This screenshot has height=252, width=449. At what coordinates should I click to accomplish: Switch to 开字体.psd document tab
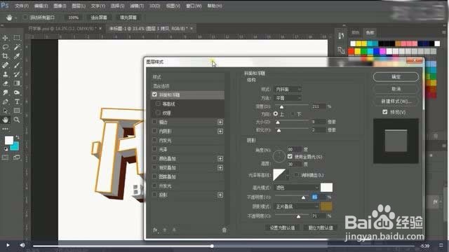(63, 29)
